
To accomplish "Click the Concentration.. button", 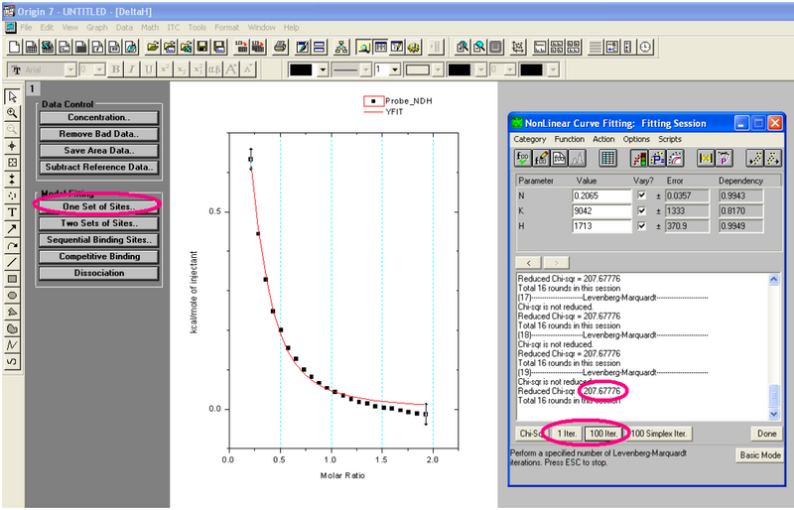I will [x=99, y=117].
